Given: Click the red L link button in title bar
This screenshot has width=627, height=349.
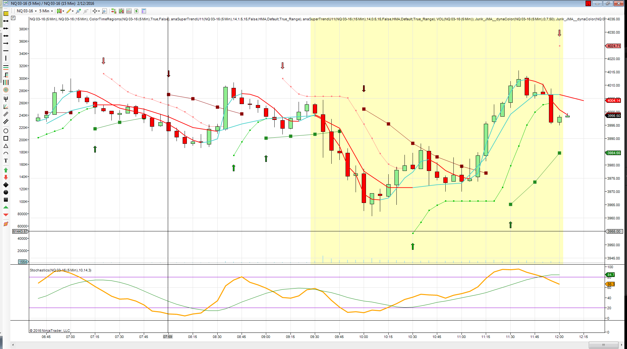Looking at the screenshot, I should (588, 3).
